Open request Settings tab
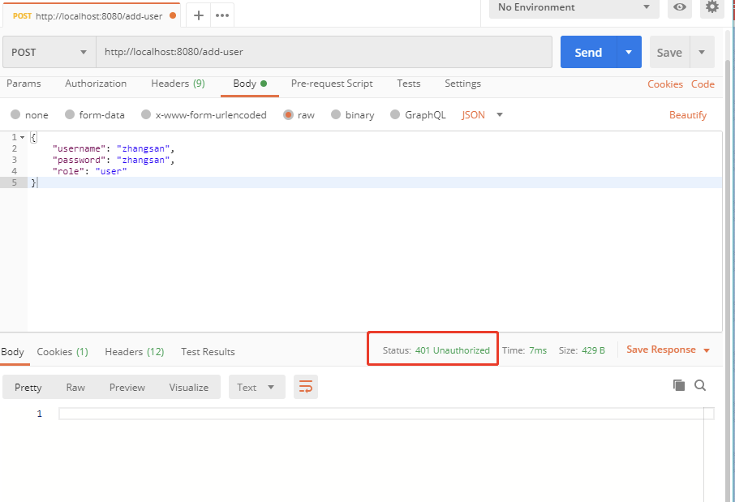This screenshot has height=502, width=735. click(x=462, y=84)
